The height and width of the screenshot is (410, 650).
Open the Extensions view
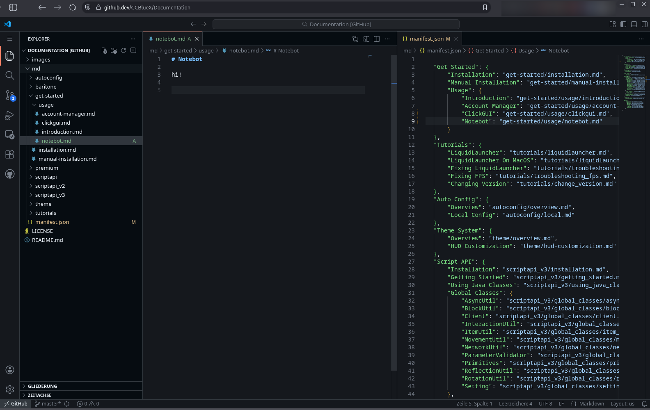10,154
